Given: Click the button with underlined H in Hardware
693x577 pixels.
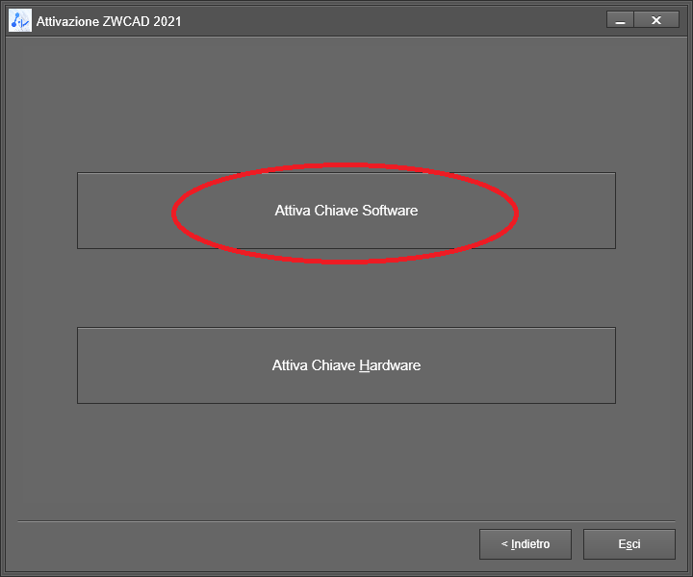Looking at the screenshot, I should click(x=346, y=365).
